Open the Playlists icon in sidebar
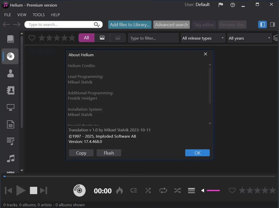The image size is (279, 208). [x=11, y=141]
